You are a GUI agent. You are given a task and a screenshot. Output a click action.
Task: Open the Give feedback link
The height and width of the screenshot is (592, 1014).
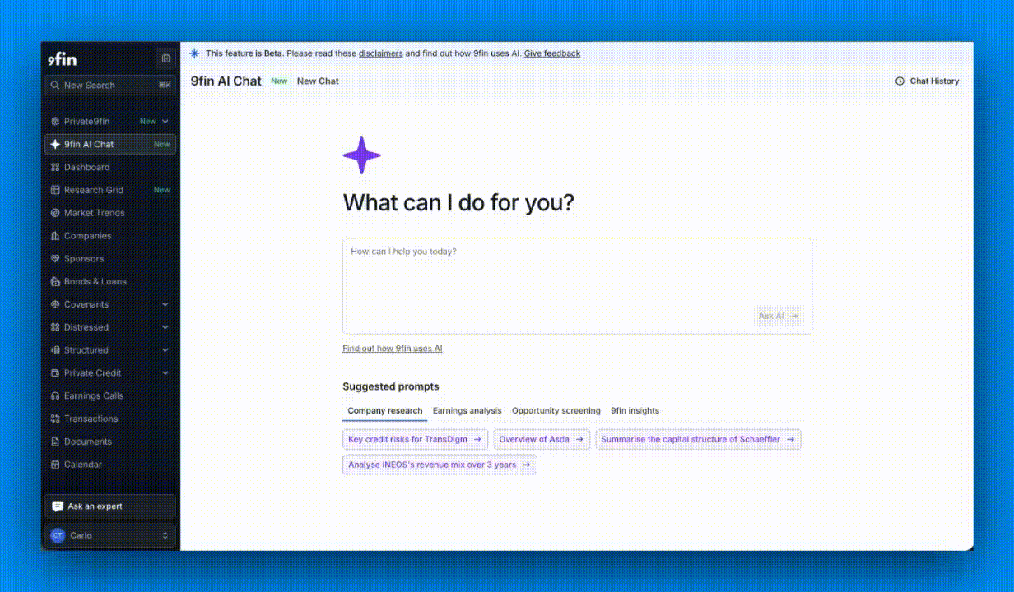coord(552,53)
